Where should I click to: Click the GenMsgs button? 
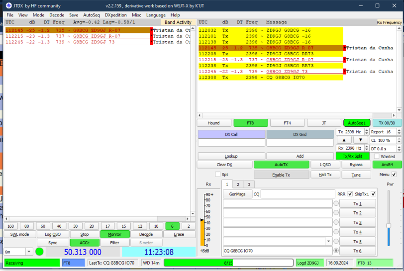click(x=237, y=194)
